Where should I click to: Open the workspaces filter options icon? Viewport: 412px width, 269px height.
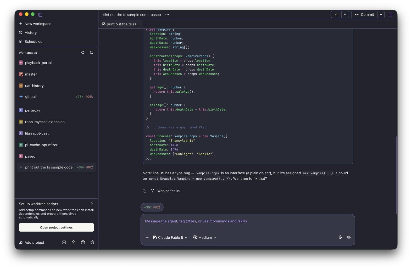(x=91, y=53)
